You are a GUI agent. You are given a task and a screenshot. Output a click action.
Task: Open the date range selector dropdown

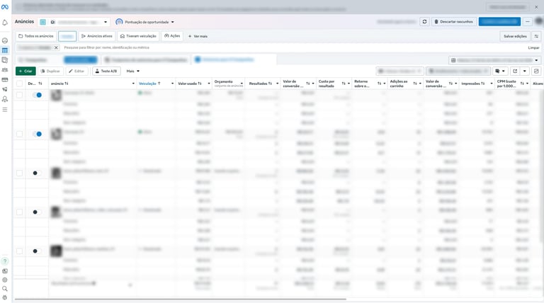pyautogui.click(x=494, y=60)
